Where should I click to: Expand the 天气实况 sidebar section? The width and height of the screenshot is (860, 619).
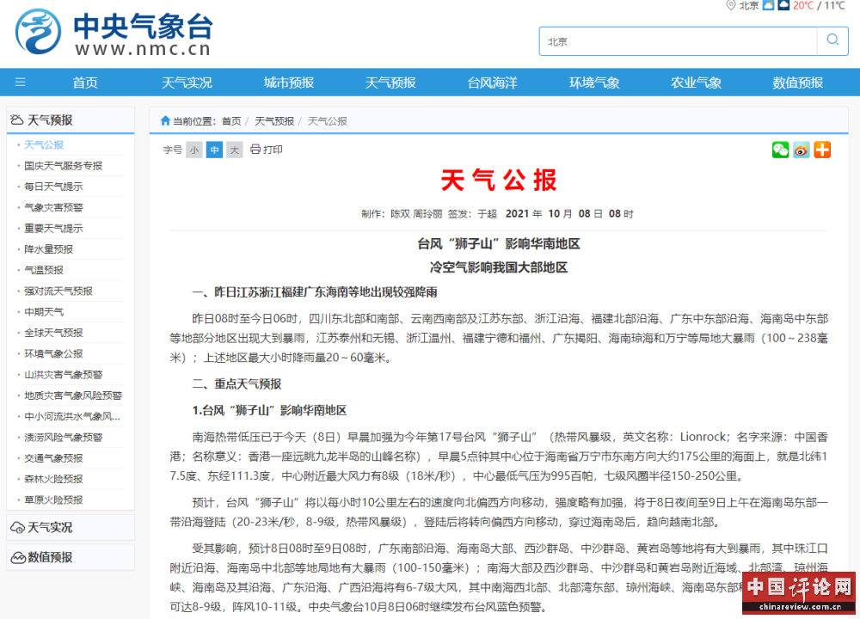(50, 527)
